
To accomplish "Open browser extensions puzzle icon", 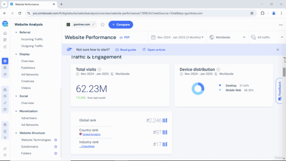I will [x=262, y=13].
